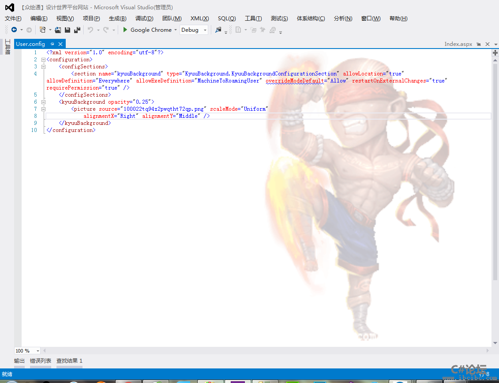Viewport: 499px width, 383px height.
Task: Open the 查找结果 1 panel tab
Action: [69, 360]
